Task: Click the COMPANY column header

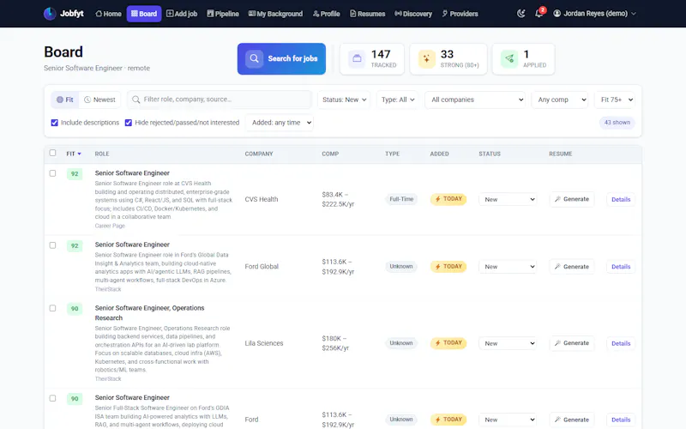Action: (x=259, y=154)
